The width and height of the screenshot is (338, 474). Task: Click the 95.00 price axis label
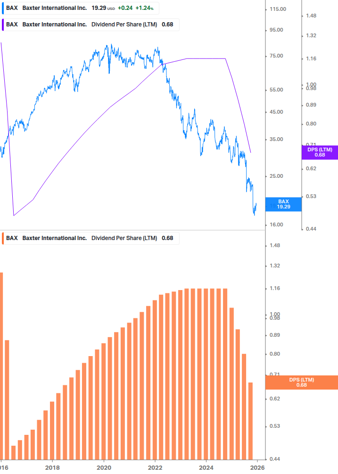pos(276,30)
